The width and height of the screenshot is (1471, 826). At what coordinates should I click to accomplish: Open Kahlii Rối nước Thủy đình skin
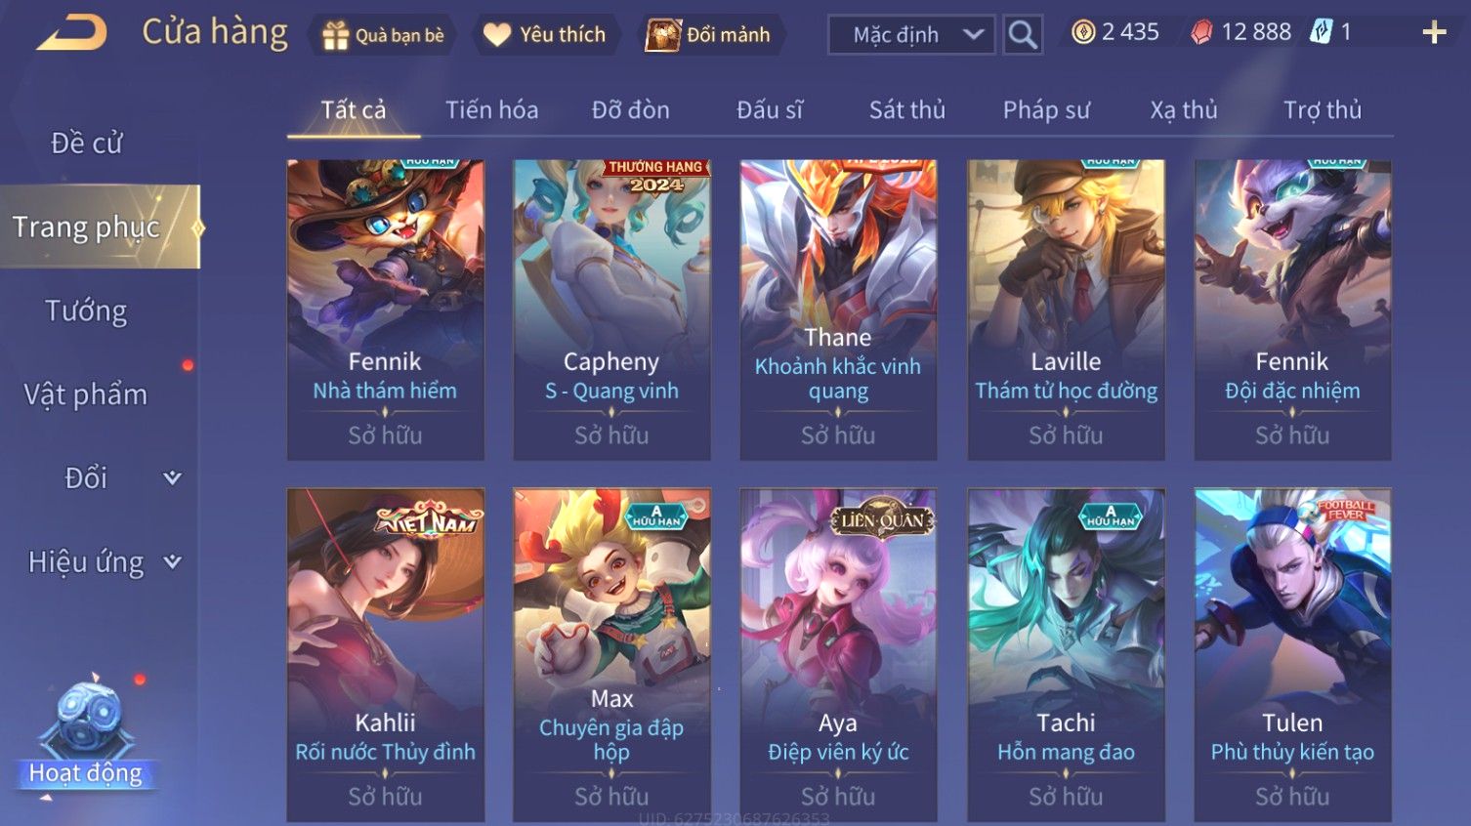pos(385,655)
